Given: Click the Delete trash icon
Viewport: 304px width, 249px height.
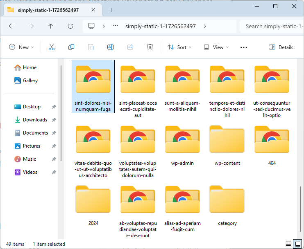Looking at the screenshot, I should [150, 47].
